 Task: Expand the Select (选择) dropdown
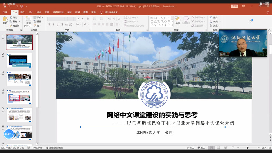215,26
